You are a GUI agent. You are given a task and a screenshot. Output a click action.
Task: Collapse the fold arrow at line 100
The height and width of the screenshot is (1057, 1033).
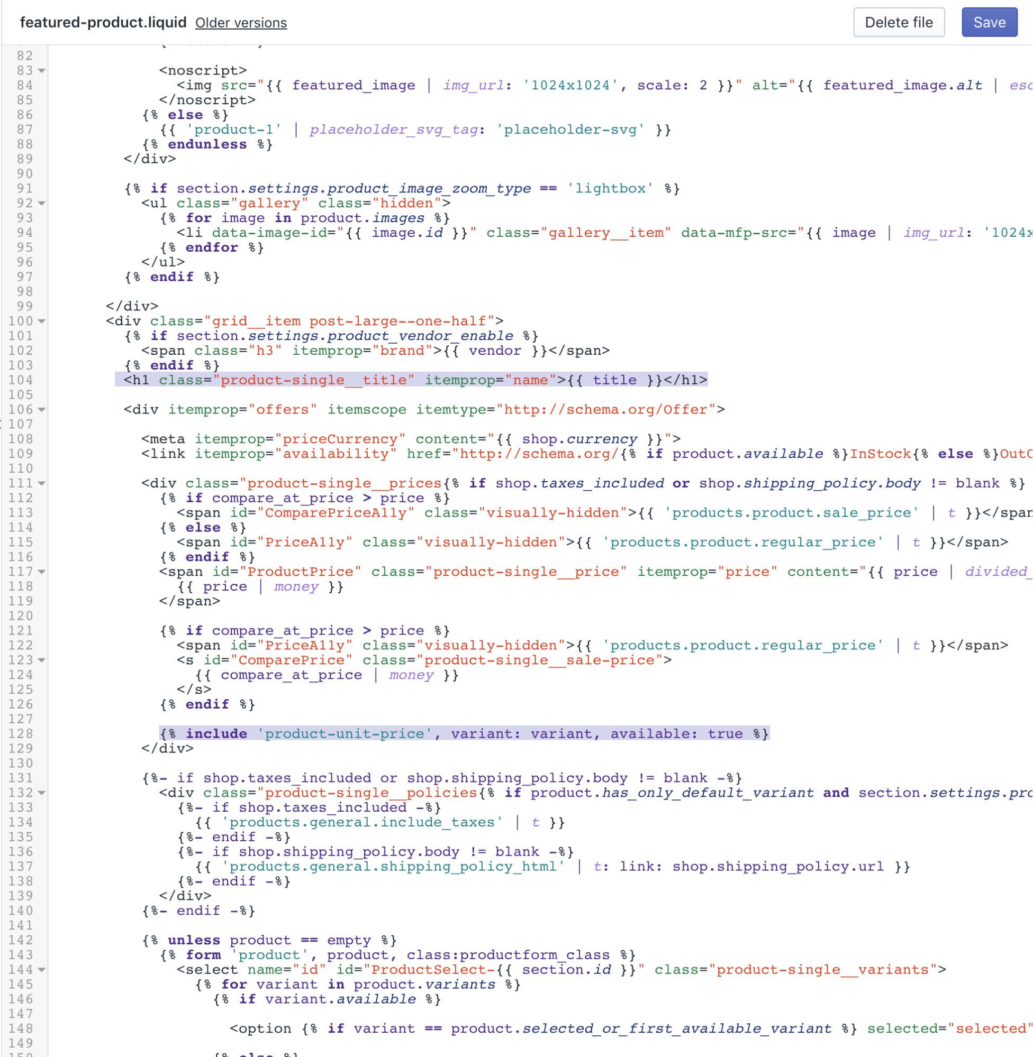click(x=41, y=321)
